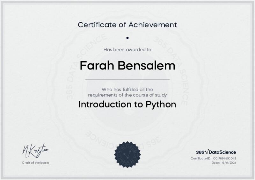Click the 'Date:' label
The width and height of the screenshot is (255, 180).
point(216,163)
